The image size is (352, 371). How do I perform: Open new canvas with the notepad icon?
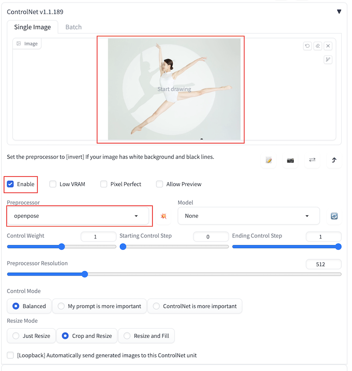coord(269,160)
